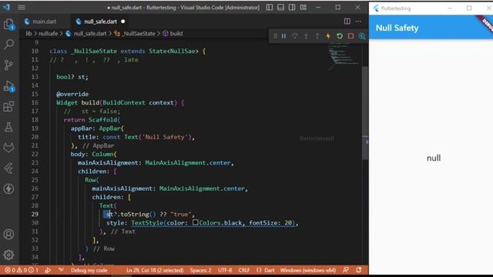Click nullsafe folder in the breadcrumb

[48, 34]
